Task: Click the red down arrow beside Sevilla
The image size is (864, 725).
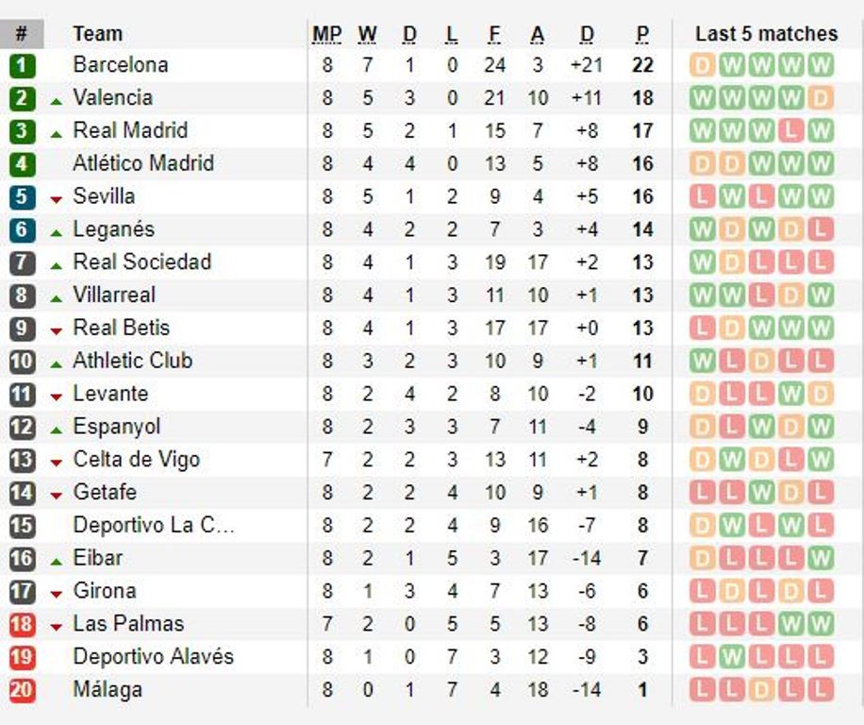Action: (57, 198)
